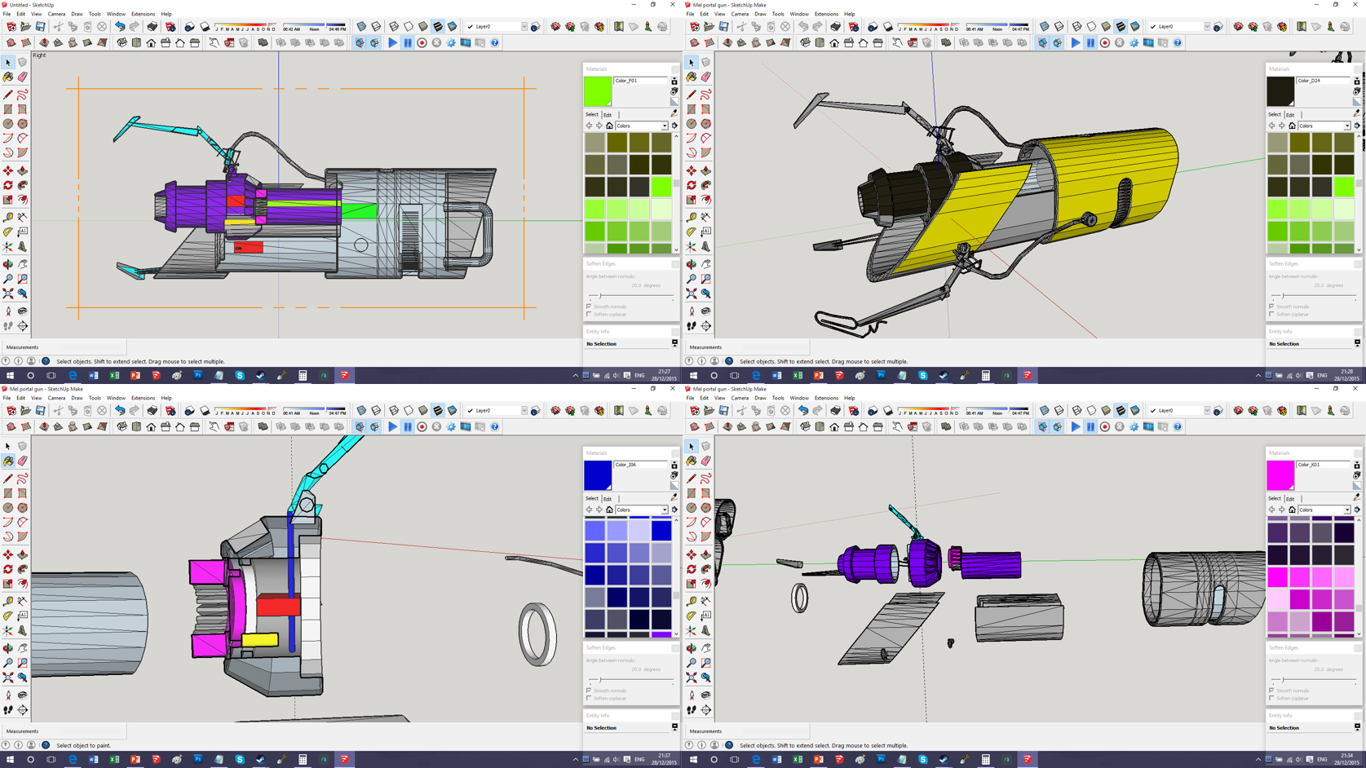Open the Extensions menu in top-right window

[826, 14]
